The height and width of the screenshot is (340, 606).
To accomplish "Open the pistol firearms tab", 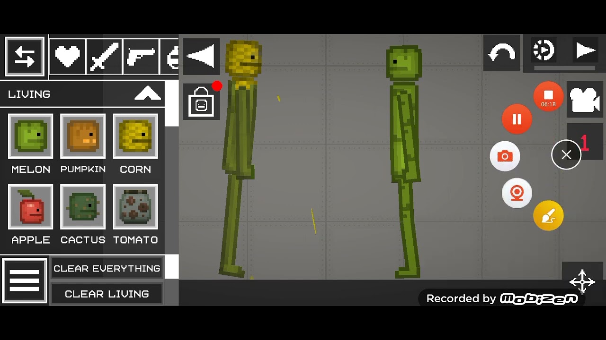I will 142,57.
